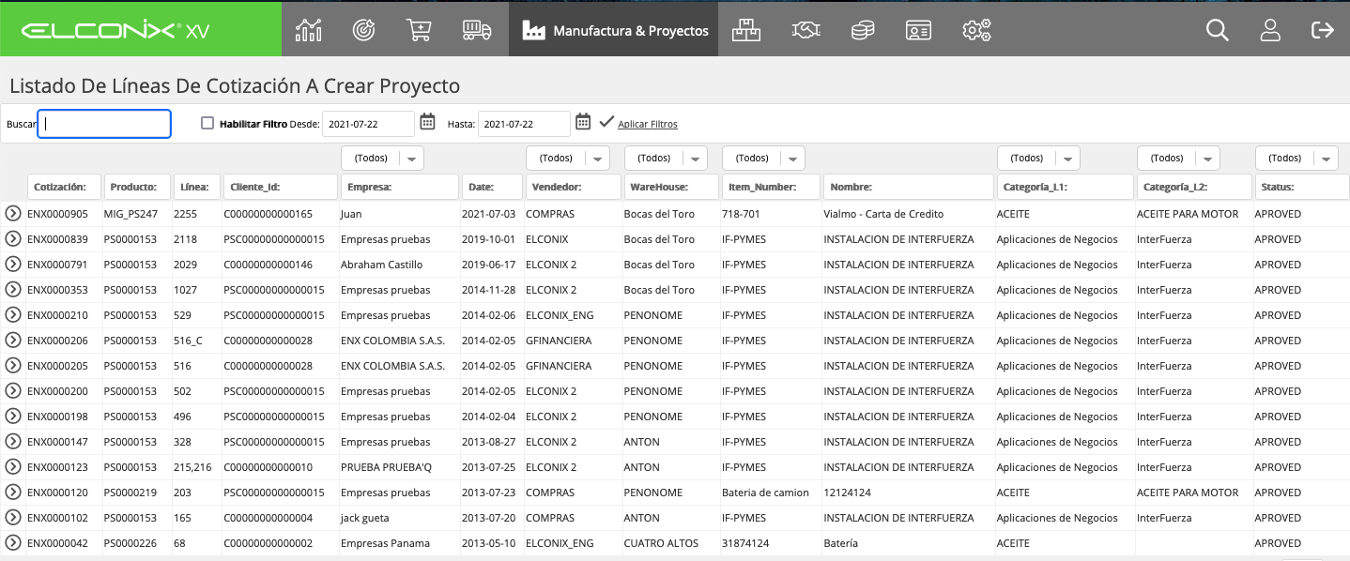Open row ENX0000905 arrow icon
Viewport: 1350px width, 561px height.
click(13, 214)
